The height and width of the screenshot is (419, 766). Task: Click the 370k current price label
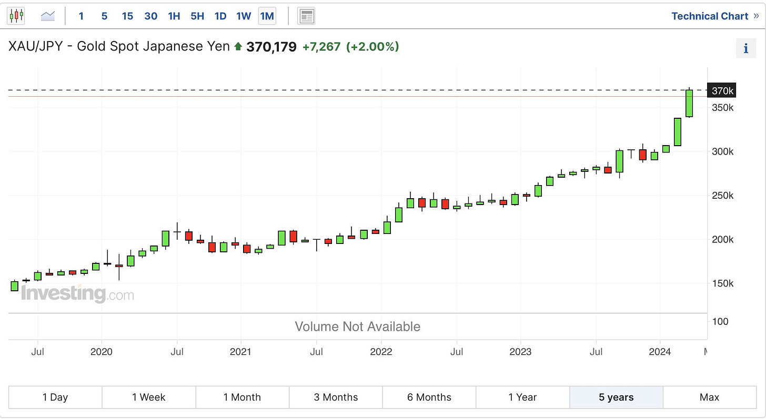[x=722, y=91]
